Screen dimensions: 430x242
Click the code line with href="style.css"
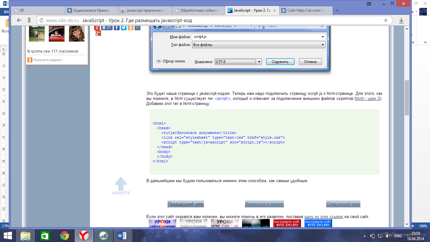(223, 137)
